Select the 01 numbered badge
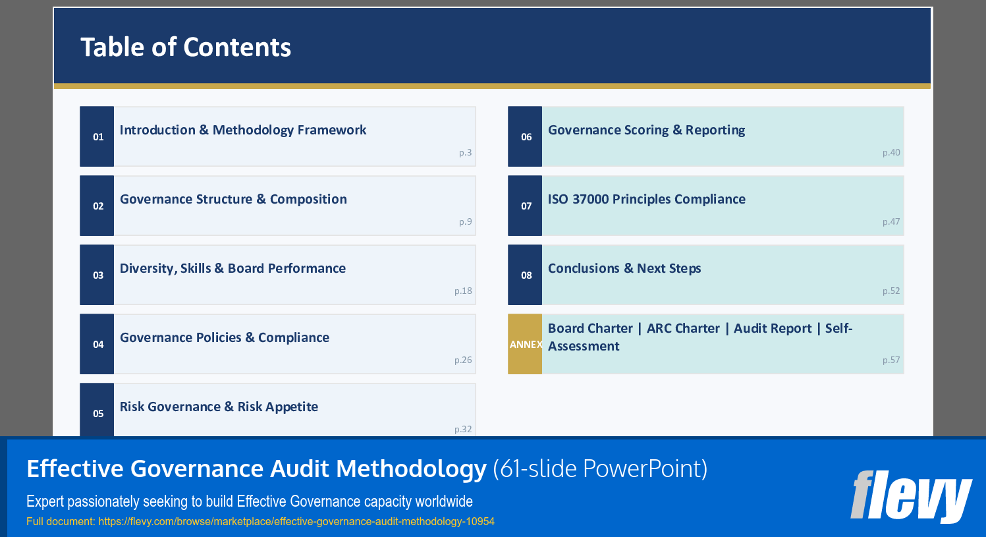Screen dimensions: 986x537 tap(97, 136)
